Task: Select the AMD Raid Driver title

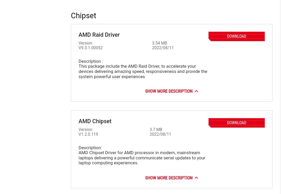Action: click(99, 35)
